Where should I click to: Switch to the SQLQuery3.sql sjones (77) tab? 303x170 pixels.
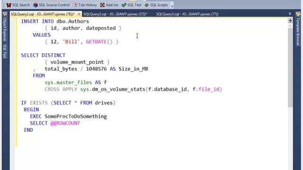(x=187, y=14)
